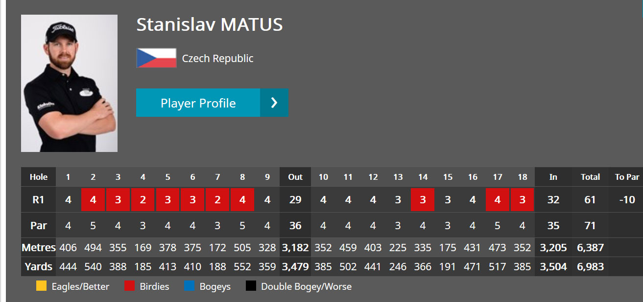
Task: Click the Yards row label
Action: [38, 267]
